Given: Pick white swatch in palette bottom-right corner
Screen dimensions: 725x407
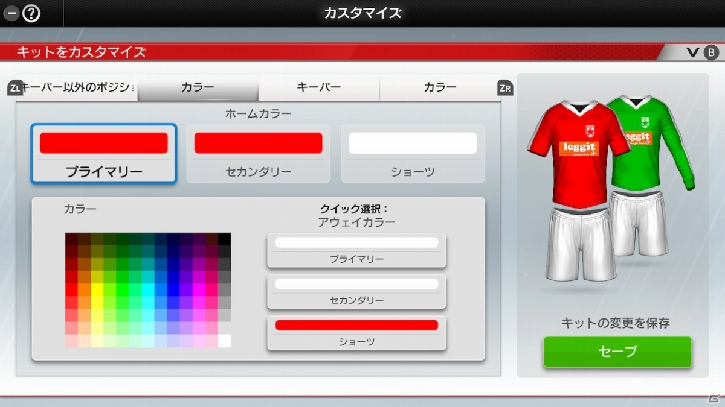Looking at the screenshot, I should (224, 341).
